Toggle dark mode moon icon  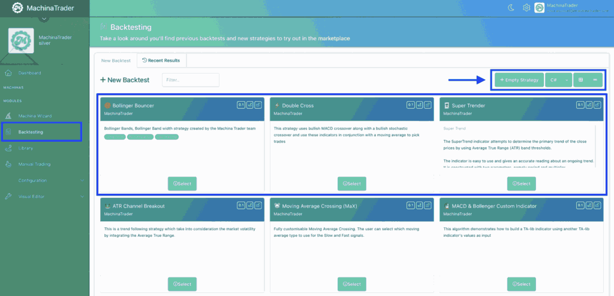pos(511,7)
